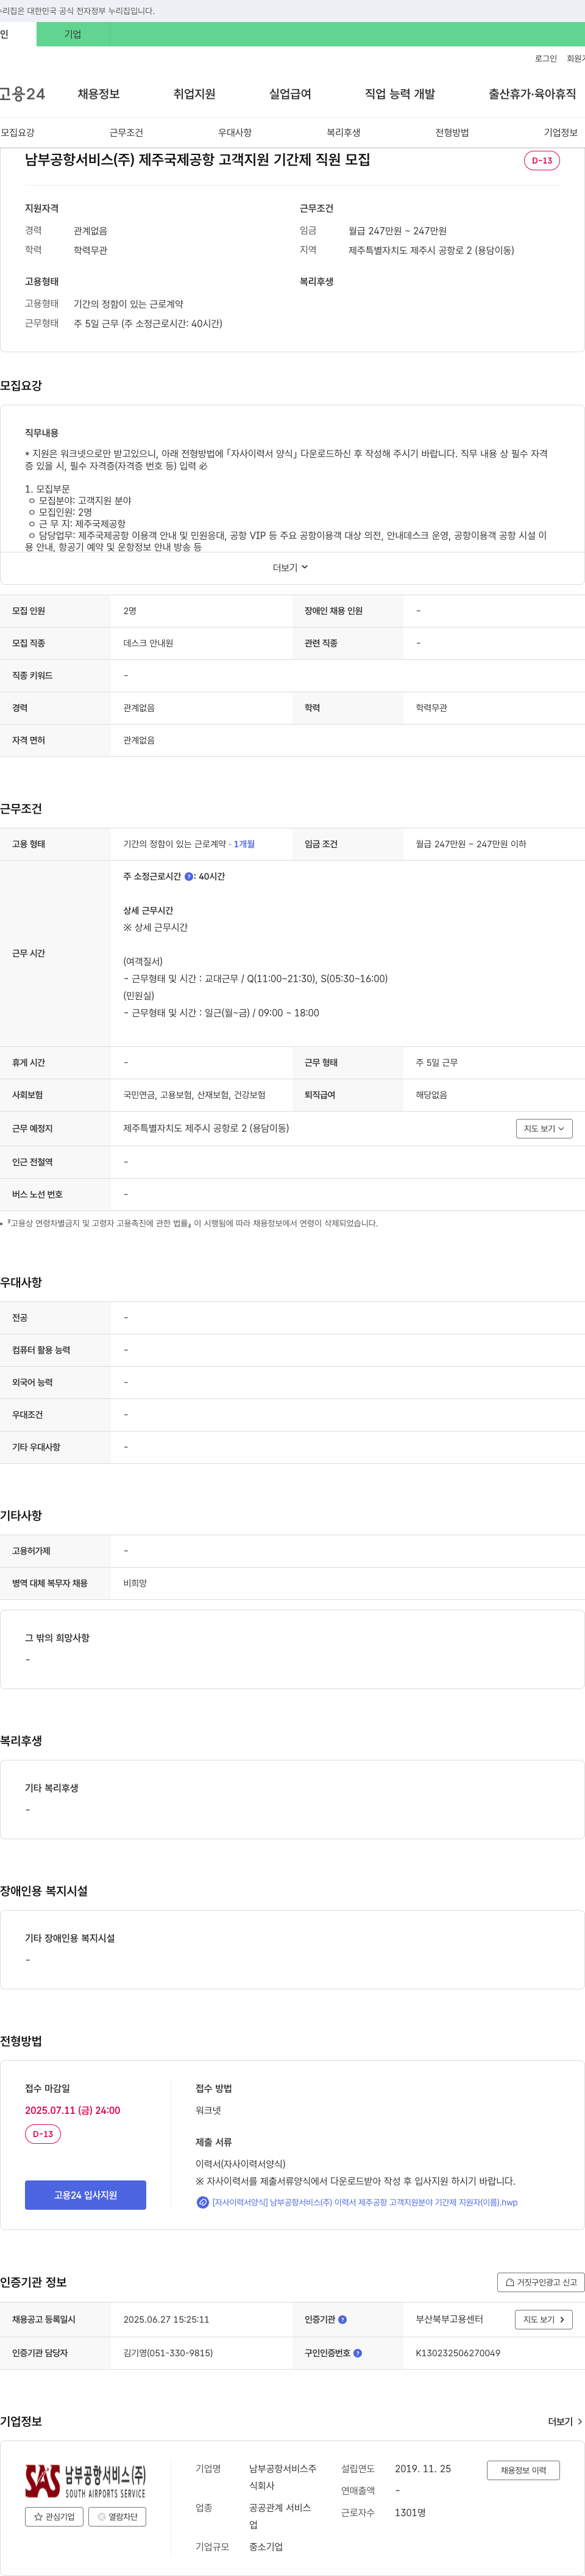The width and height of the screenshot is (585, 2576).
Task: Report false ad with 거짓구인광고 신고
Action: point(541,2282)
